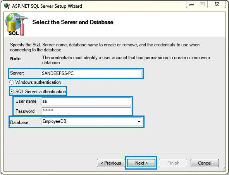
Task: Proceed with the Next button
Action: (141, 163)
